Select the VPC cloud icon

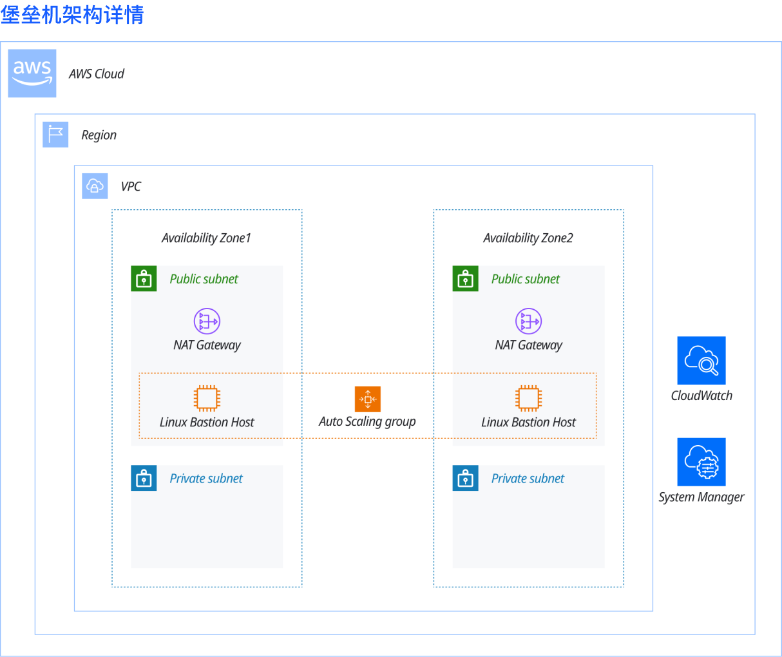95,186
